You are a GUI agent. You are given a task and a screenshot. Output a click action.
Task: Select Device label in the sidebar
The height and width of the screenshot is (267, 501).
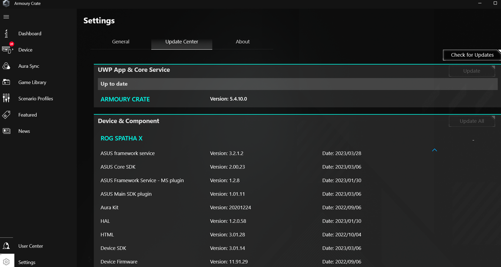[25, 50]
